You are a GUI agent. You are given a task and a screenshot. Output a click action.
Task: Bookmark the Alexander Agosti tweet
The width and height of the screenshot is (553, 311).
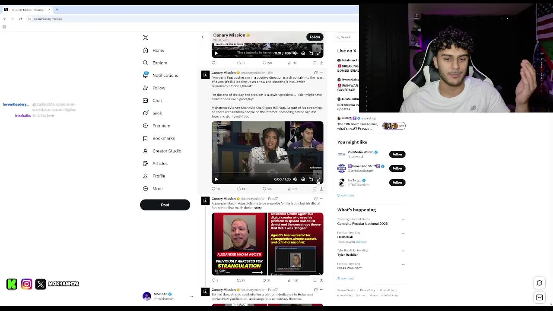315,280
